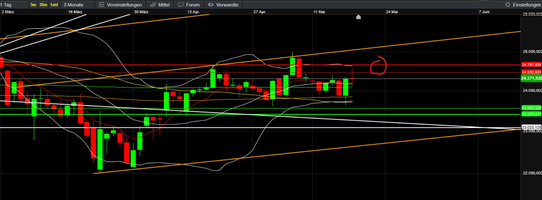Click the 22.000,000 price axis value
The height and width of the screenshot is (200, 542).
[x=532, y=173]
